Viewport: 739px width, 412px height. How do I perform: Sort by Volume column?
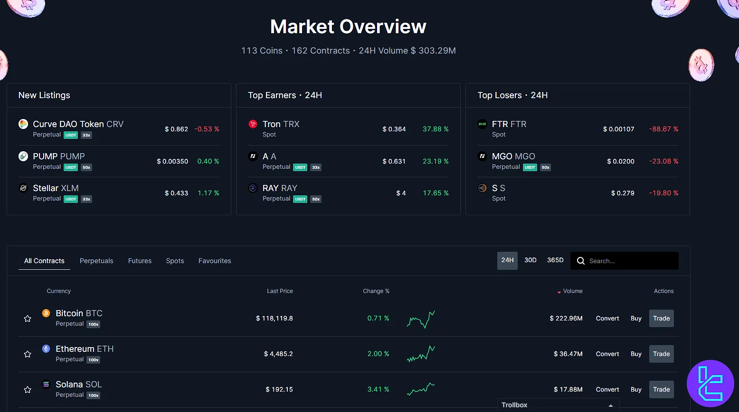click(x=570, y=291)
